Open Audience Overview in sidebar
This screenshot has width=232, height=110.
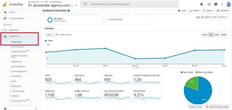[x=16, y=42]
